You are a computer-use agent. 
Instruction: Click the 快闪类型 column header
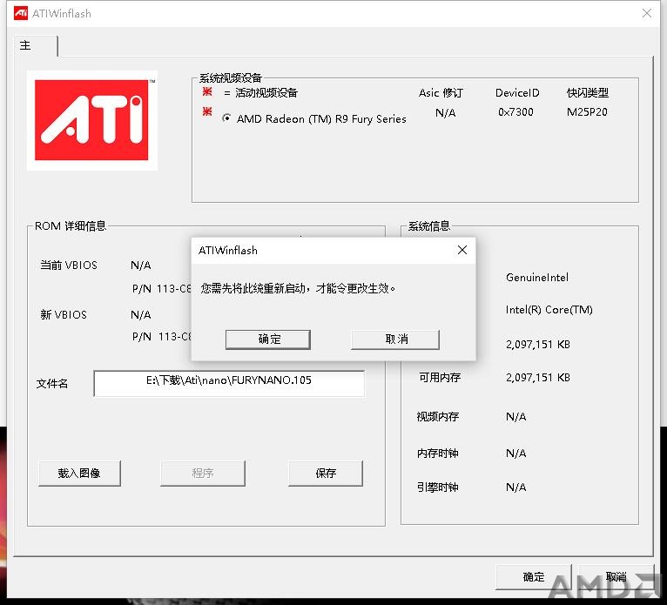click(x=588, y=92)
